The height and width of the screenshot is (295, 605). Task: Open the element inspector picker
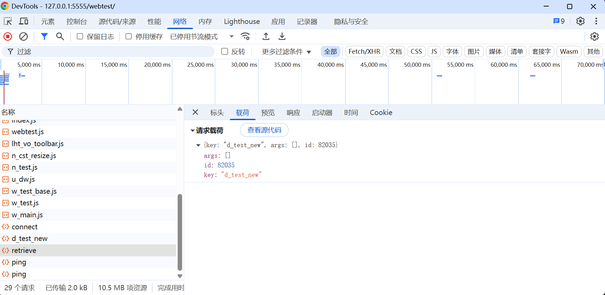tap(8, 22)
